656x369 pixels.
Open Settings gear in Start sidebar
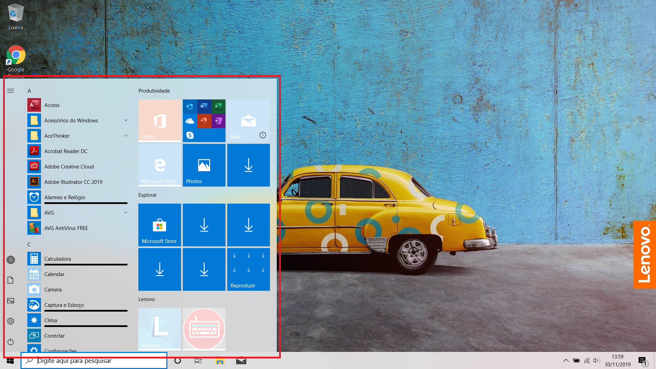coord(11,321)
